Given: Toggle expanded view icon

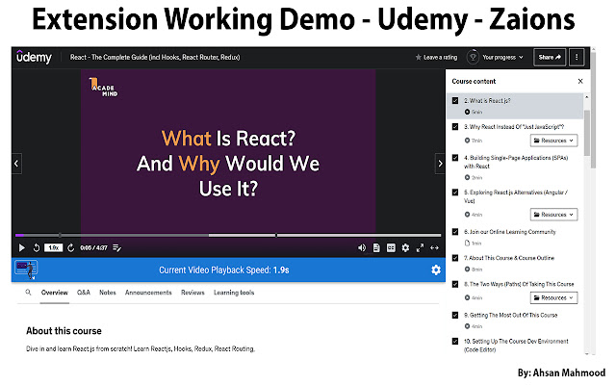Looking at the screenshot, I should [434, 248].
